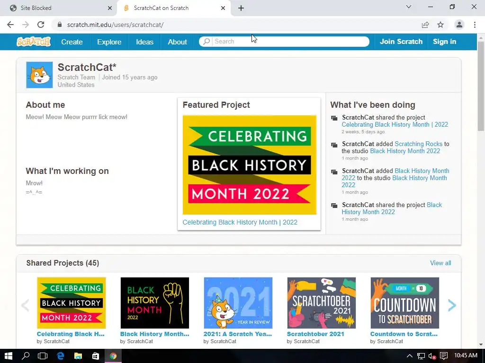Click the Scratch search input field

pyautogui.click(x=291, y=42)
